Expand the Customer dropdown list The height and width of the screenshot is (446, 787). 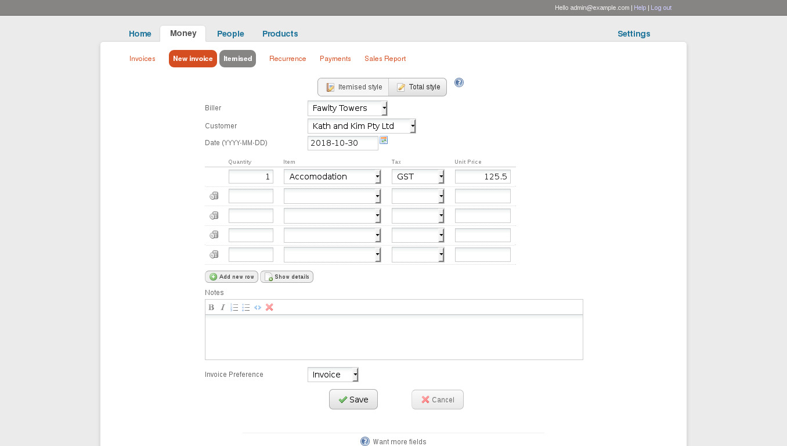(x=361, y=126)
